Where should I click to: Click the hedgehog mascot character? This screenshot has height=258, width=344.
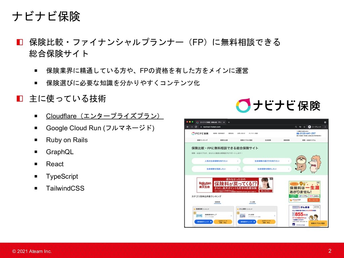pos(315,164)
